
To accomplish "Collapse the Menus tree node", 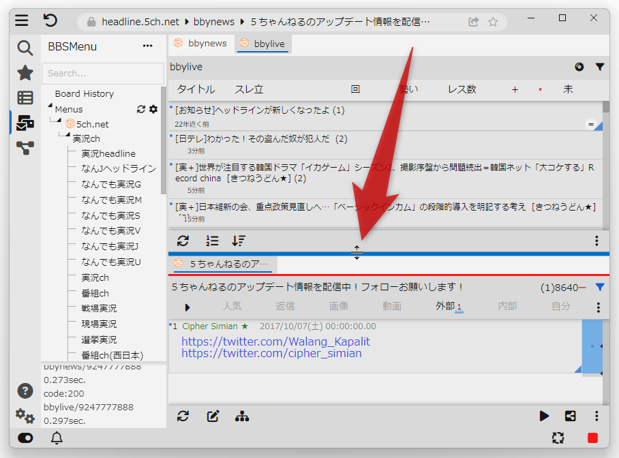I will 50,106.
